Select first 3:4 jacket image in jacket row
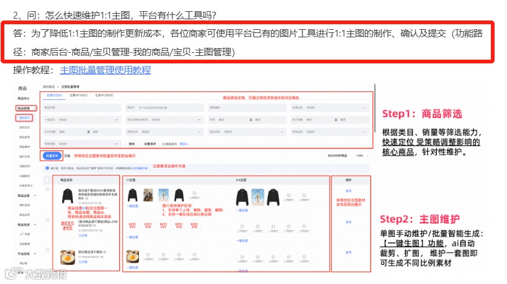This screenshot has height=284, width=507. [x=242, y=197]
